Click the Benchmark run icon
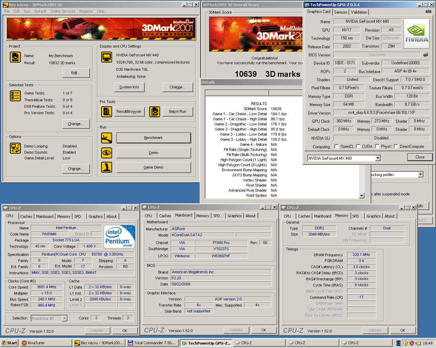Image resolution: width=436 pixels, height=348 pixels. [x=107, y=138]
